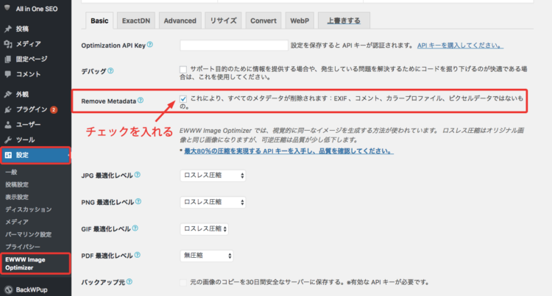Open パーマリンク設定 in the settings submenu
Screen dimensions: 552x296
click(28, 234)
